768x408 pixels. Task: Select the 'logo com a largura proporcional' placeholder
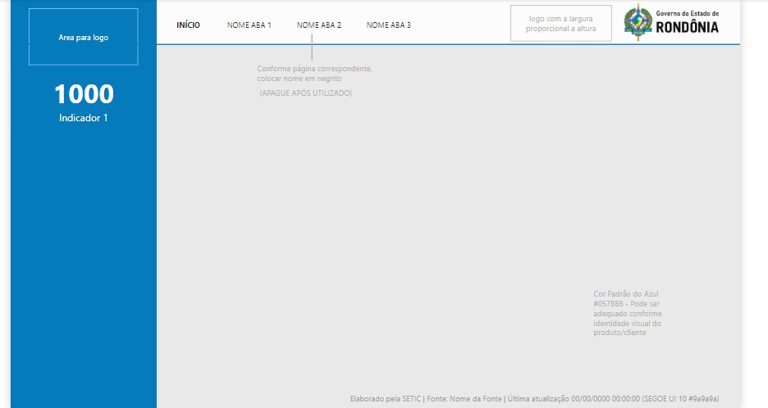point(560,24)
